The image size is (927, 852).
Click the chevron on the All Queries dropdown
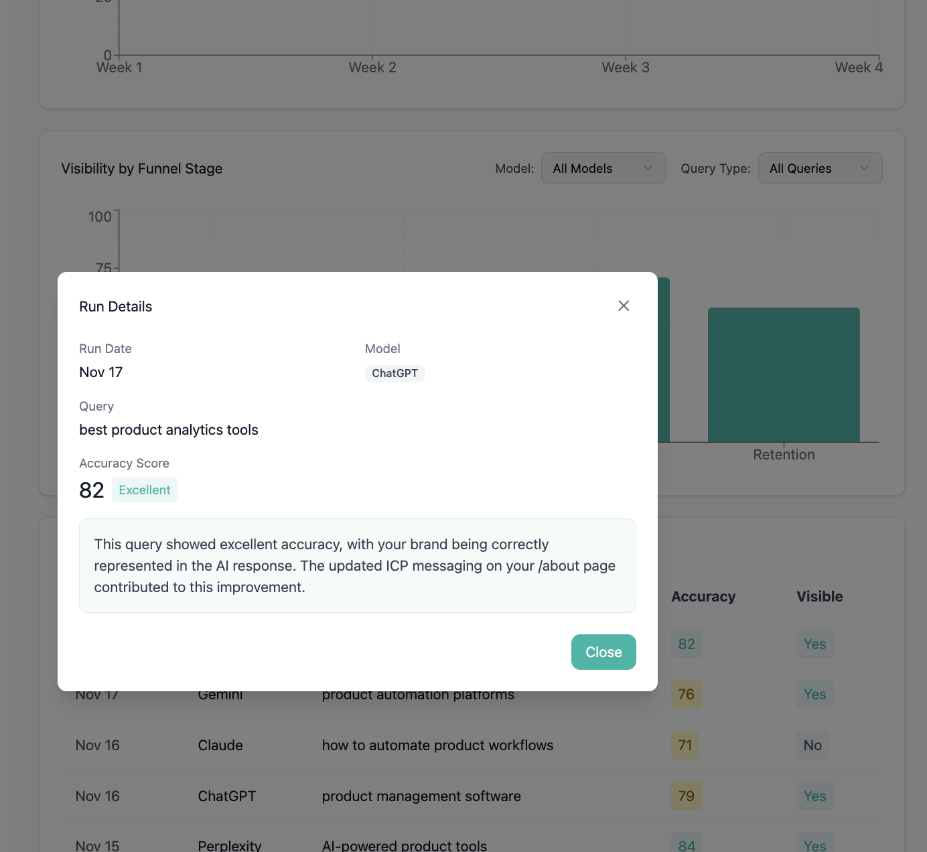[864, 168]
